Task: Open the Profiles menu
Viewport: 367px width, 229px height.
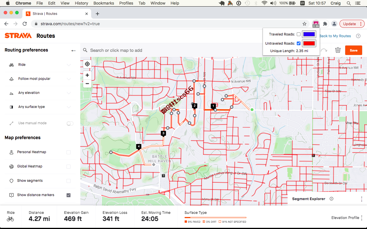Action: 126,3
